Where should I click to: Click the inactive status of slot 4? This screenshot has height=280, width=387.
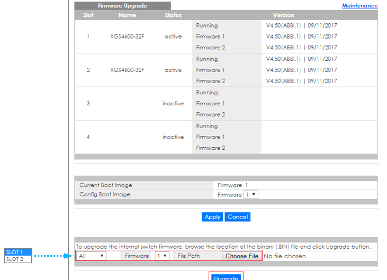[x=173, y=137]
